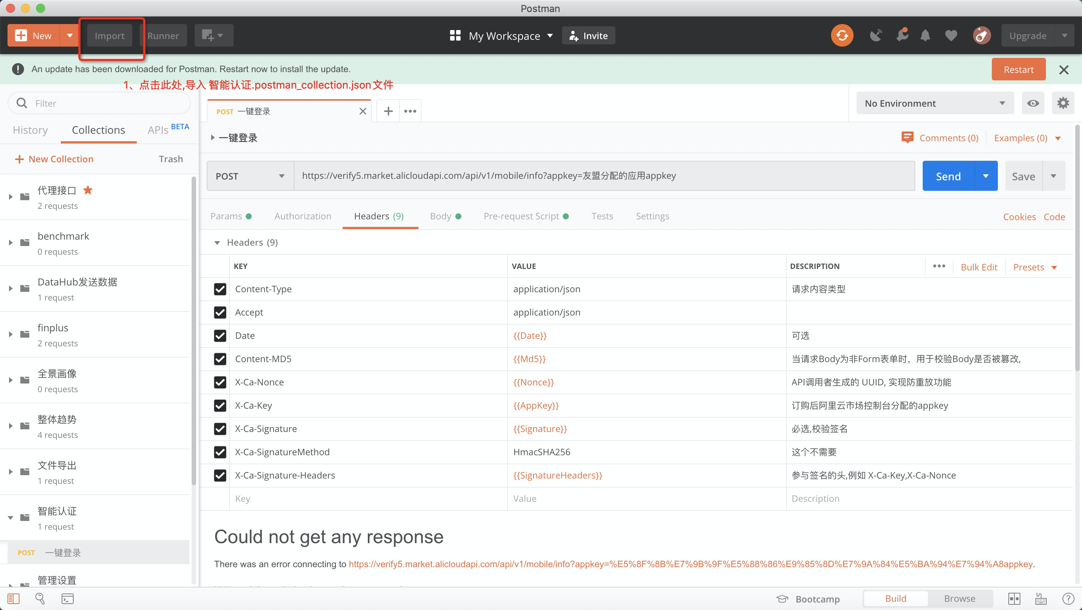Click the Import button
The image size is (1082, 610).
(x=109, y=35)
